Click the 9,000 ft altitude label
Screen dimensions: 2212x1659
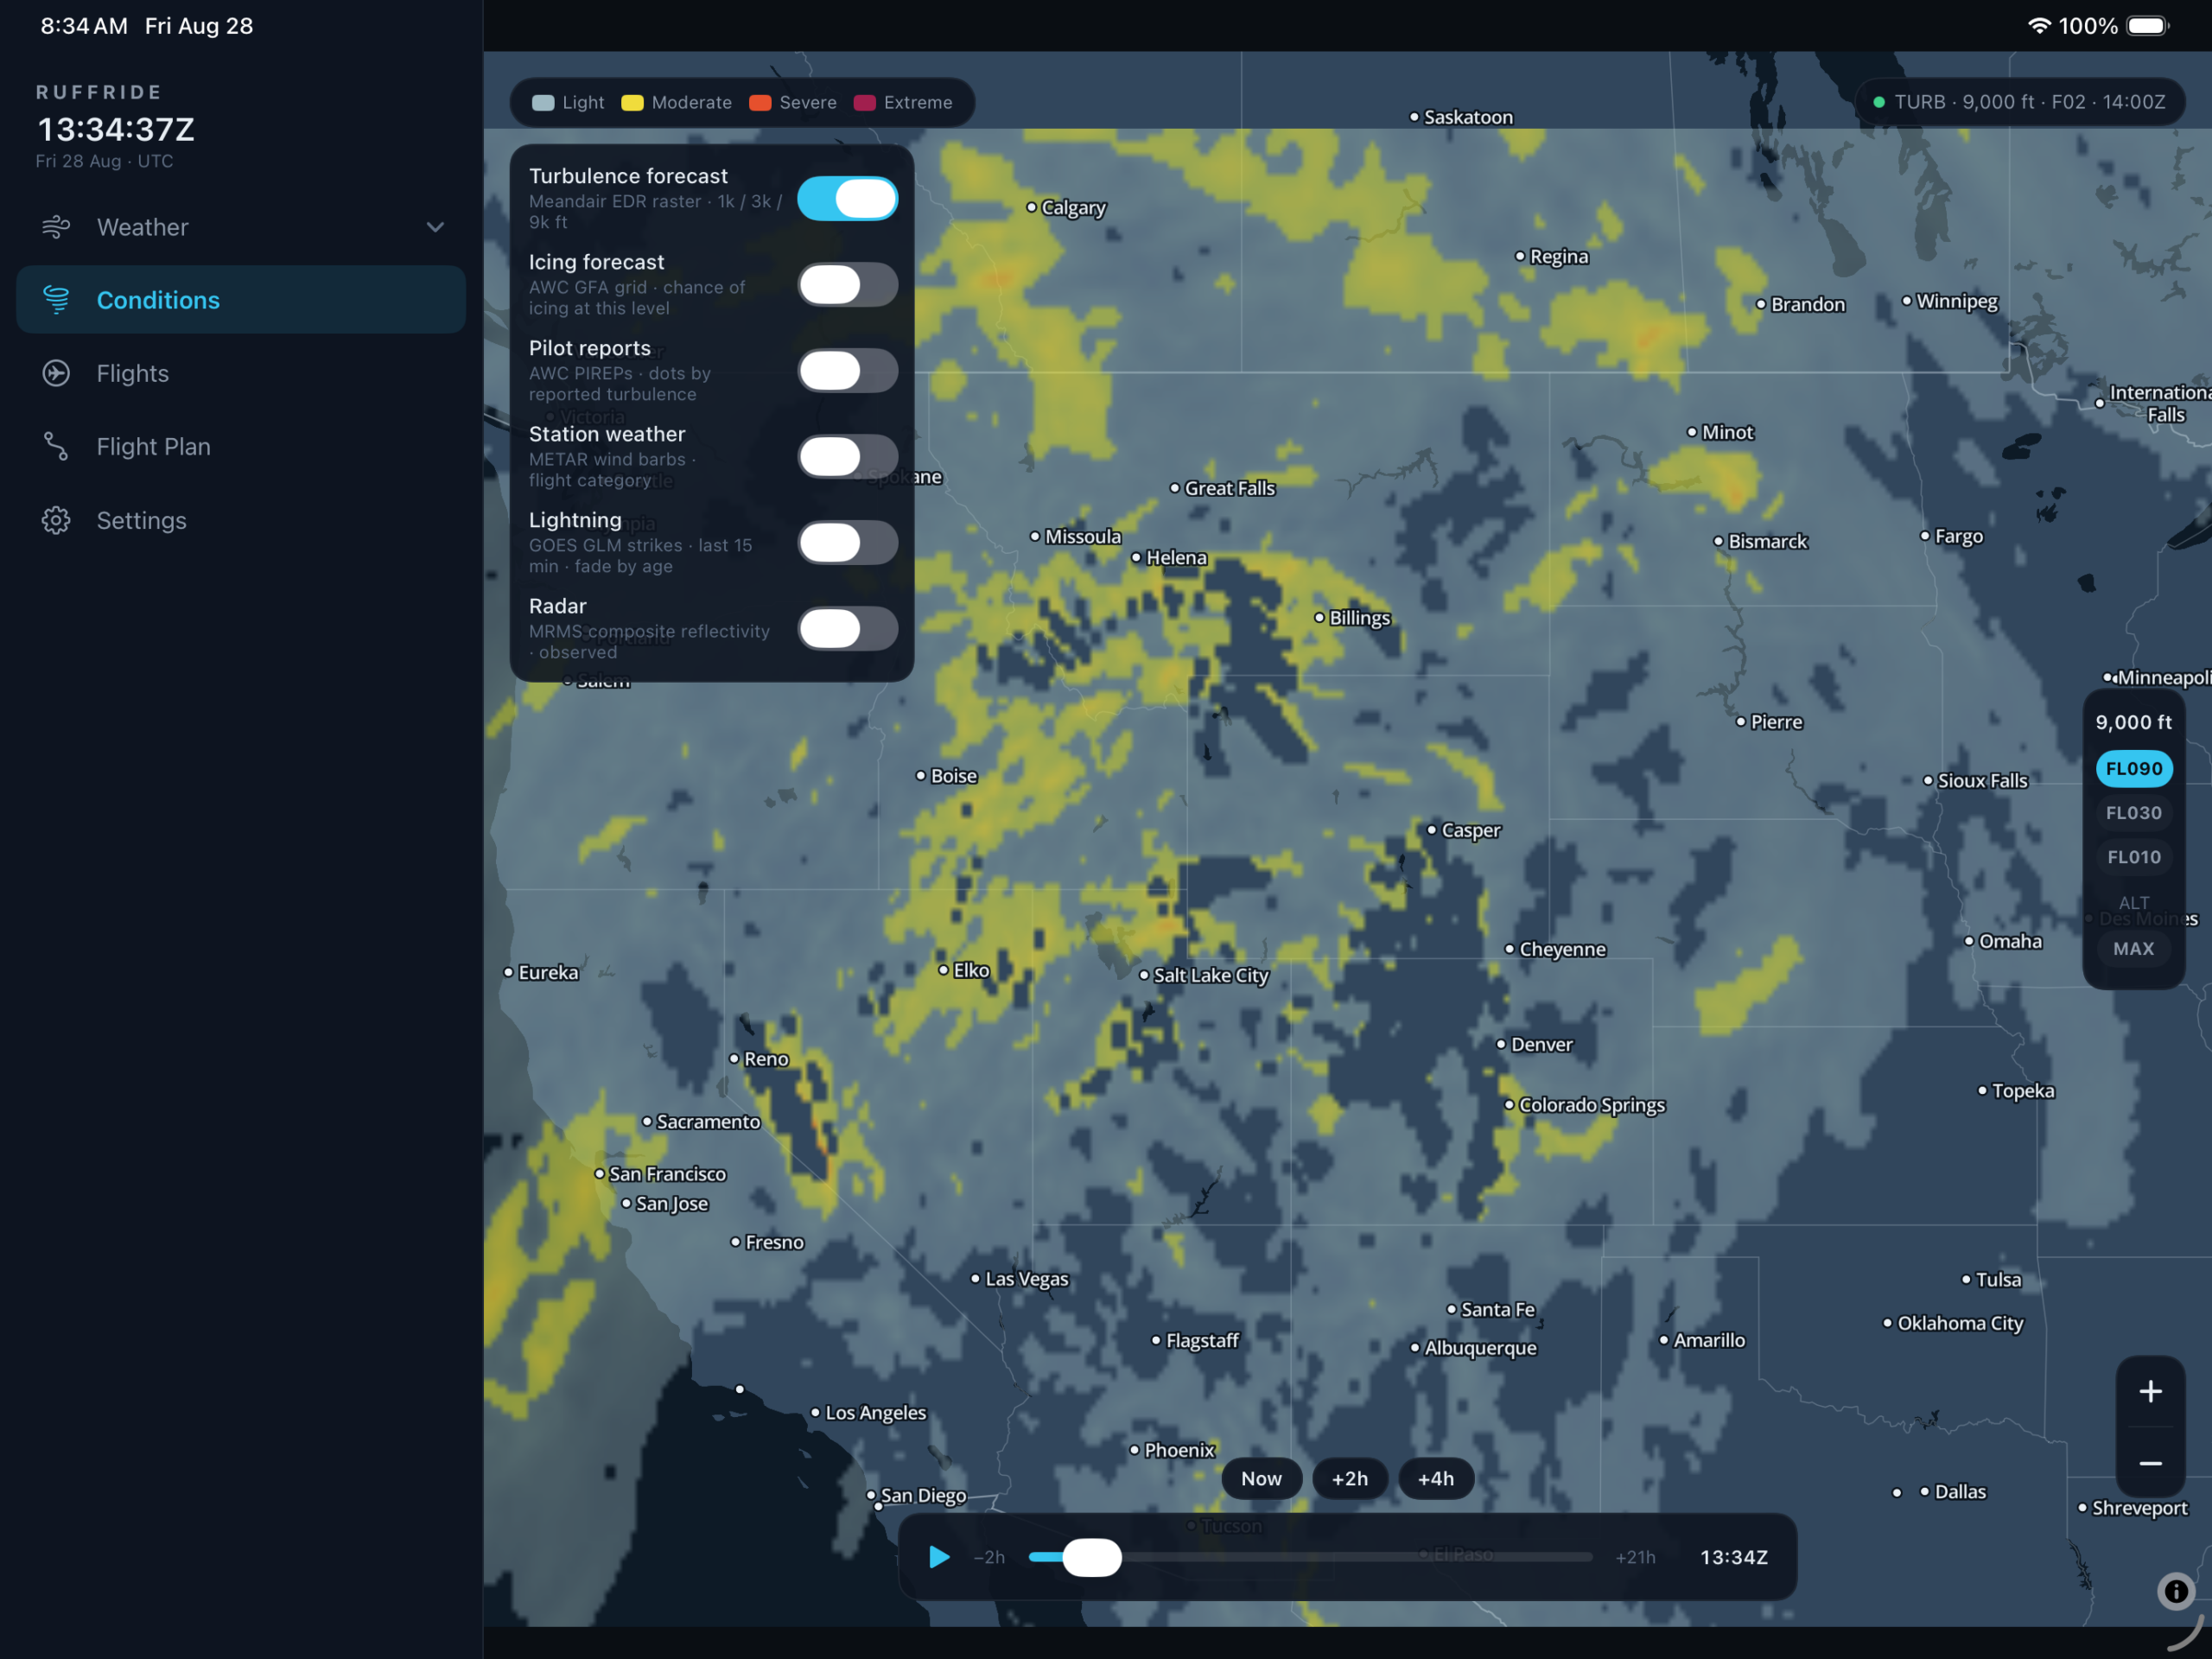coord(2134,722)
